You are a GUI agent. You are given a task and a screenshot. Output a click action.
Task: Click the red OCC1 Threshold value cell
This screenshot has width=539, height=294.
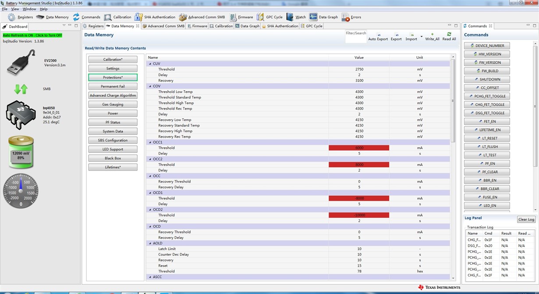point(358,148)
